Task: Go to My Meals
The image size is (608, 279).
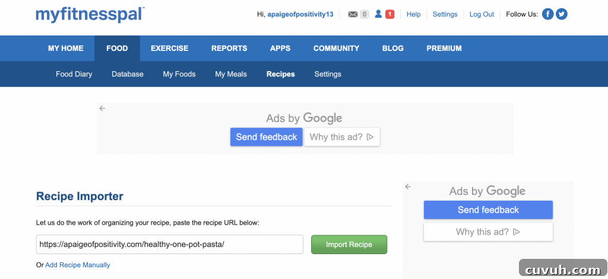Action: click(x=231, y=74)
